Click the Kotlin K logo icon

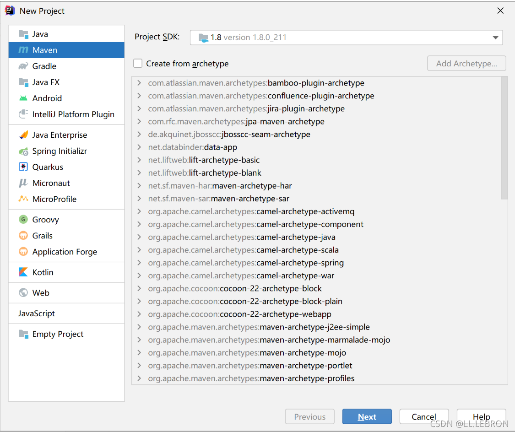[23, 272]
